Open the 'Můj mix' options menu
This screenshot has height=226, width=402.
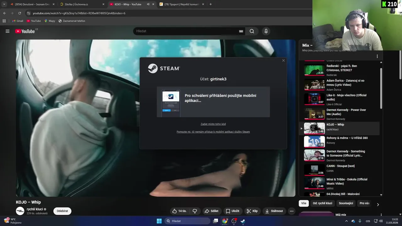[381, 215]
